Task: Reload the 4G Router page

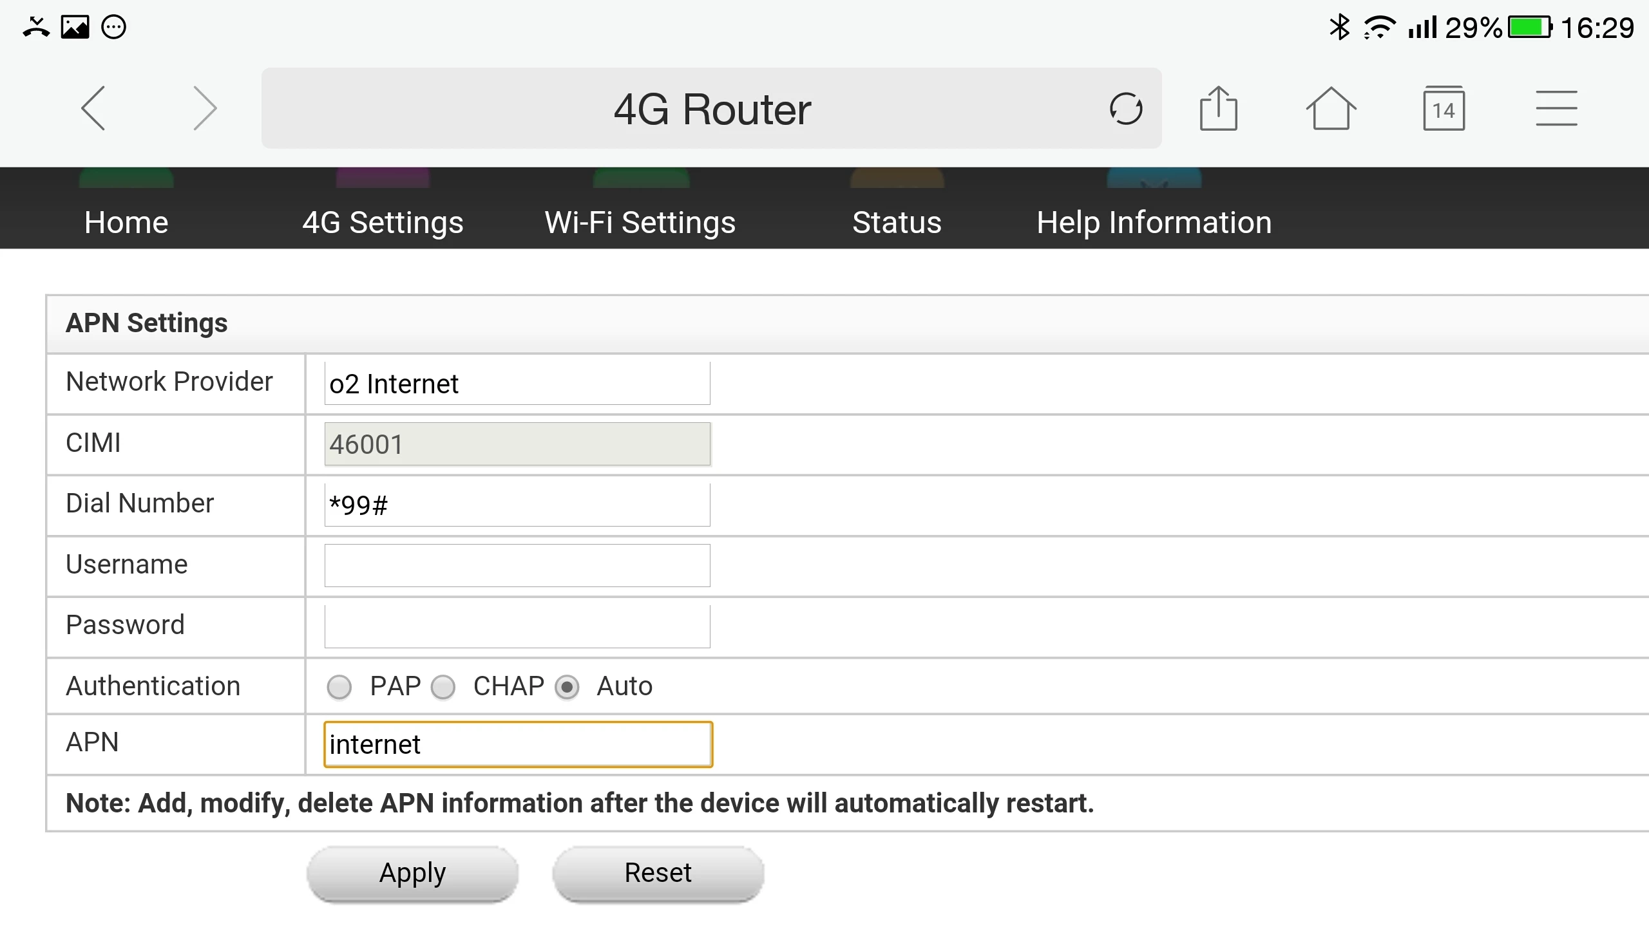Action: tap(1125, 108)
